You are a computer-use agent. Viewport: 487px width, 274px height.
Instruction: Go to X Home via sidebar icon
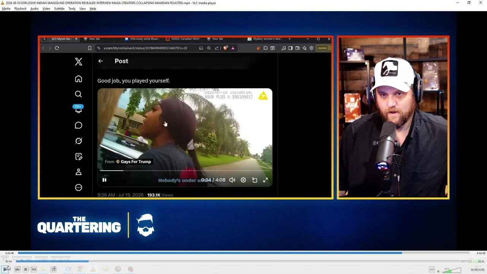(78, 79)
